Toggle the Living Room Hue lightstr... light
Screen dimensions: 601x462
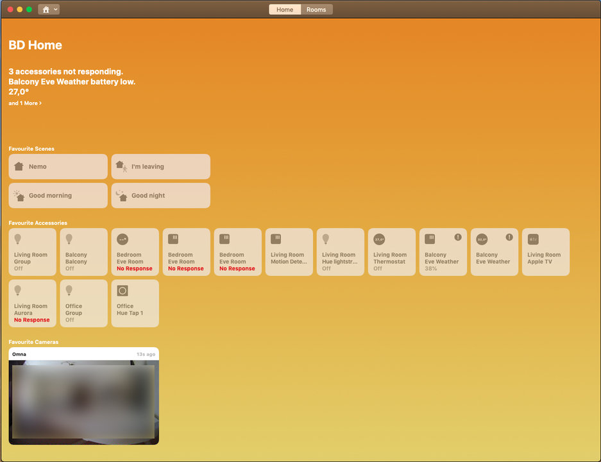341,252
